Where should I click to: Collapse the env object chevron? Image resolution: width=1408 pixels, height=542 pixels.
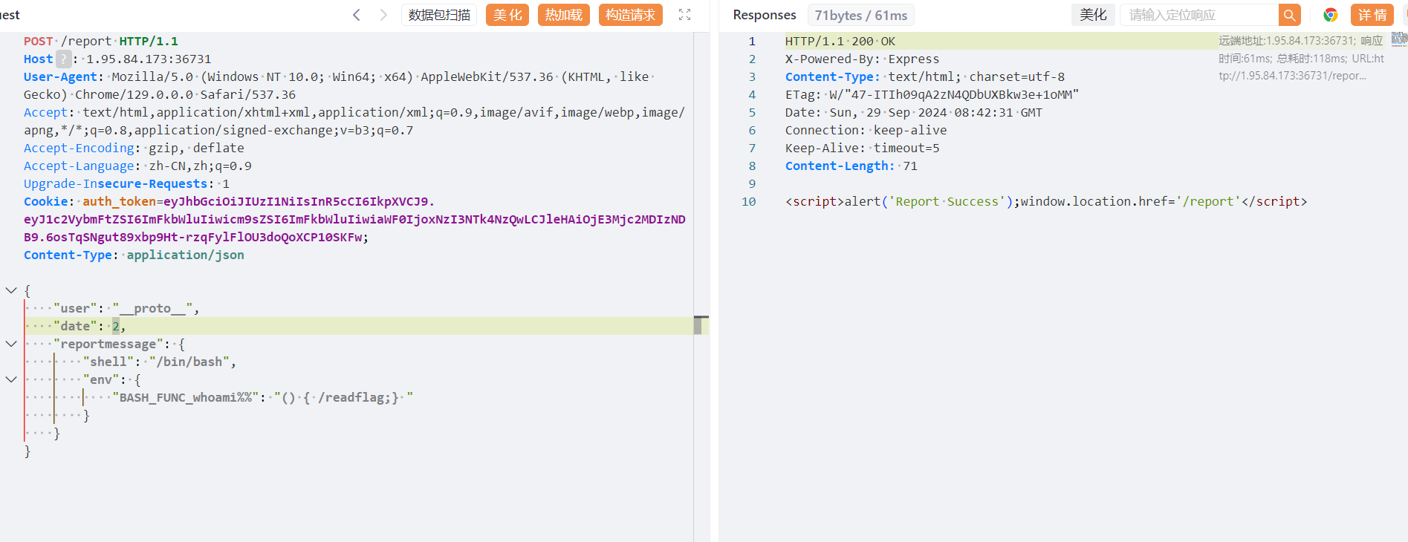point(11,379)
